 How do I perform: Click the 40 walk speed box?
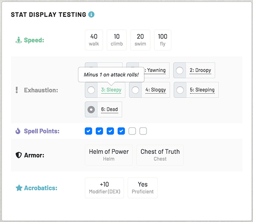click(x=94, y=40)
